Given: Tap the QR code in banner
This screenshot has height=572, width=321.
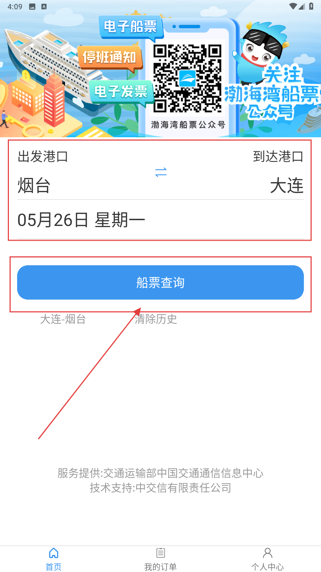Looking at the screenshot, I should click(x=188, y=78).
